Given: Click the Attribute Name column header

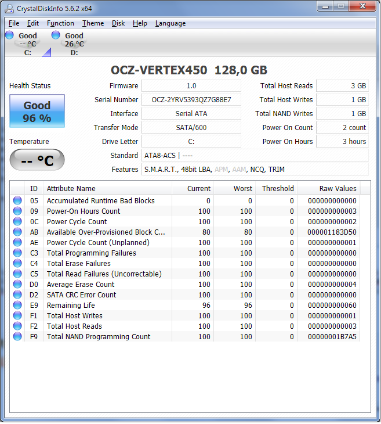Looking at the screenshot, I should pyautogui.click(x=107, y=188).
